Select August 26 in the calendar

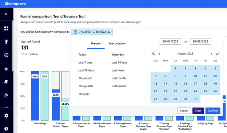[215, 91]
